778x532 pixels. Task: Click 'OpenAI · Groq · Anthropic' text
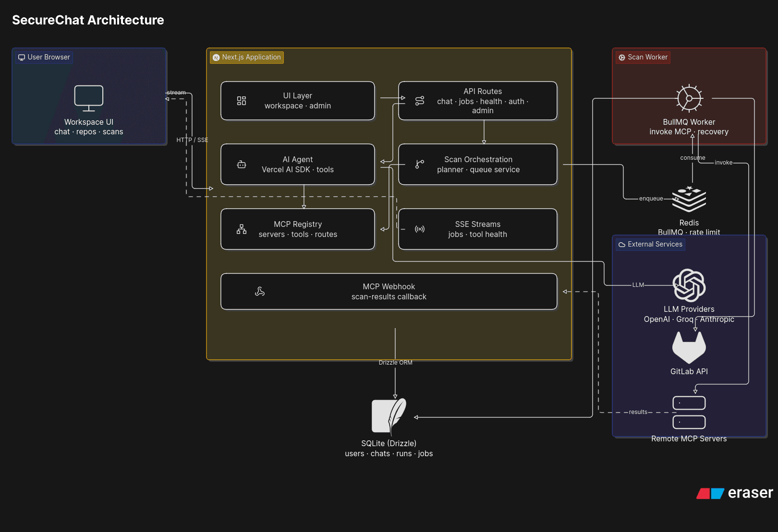coord(689,319)
